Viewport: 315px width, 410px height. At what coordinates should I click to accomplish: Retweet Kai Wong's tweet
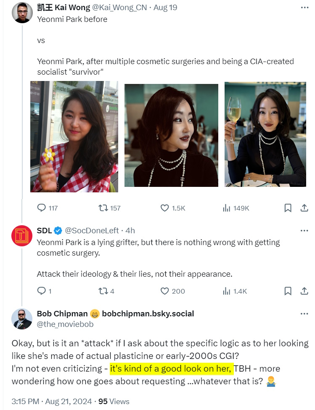point(103,208)
